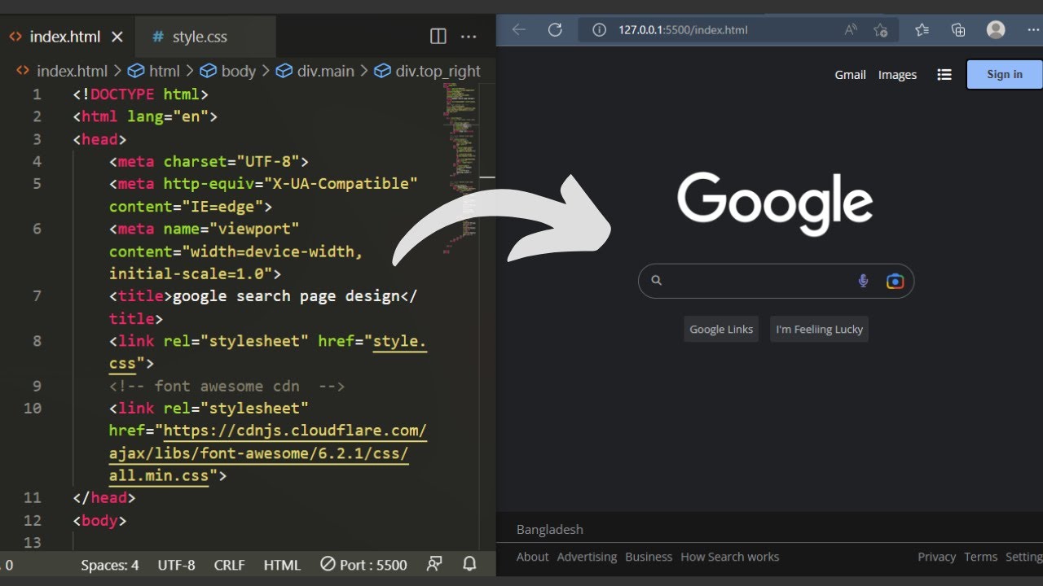Open the About footer link
This screenshot has width=1043, height=586.
coord(533,557)
